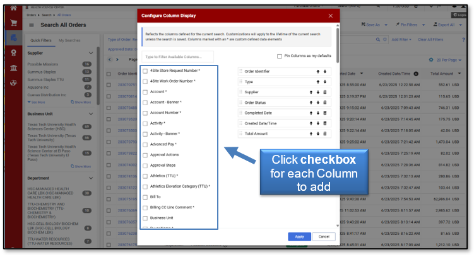Move Order Identifier column down
This screenshot has height=255, width=474.
[325, 71]
